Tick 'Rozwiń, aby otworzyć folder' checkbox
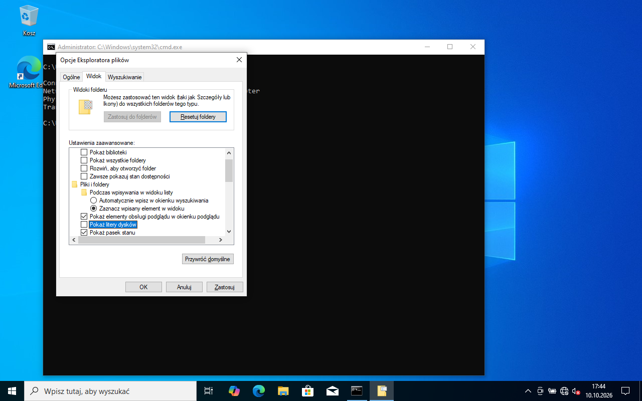Image resolution: width=642 pixels, height=401 pixels. [x=84, y=168]
